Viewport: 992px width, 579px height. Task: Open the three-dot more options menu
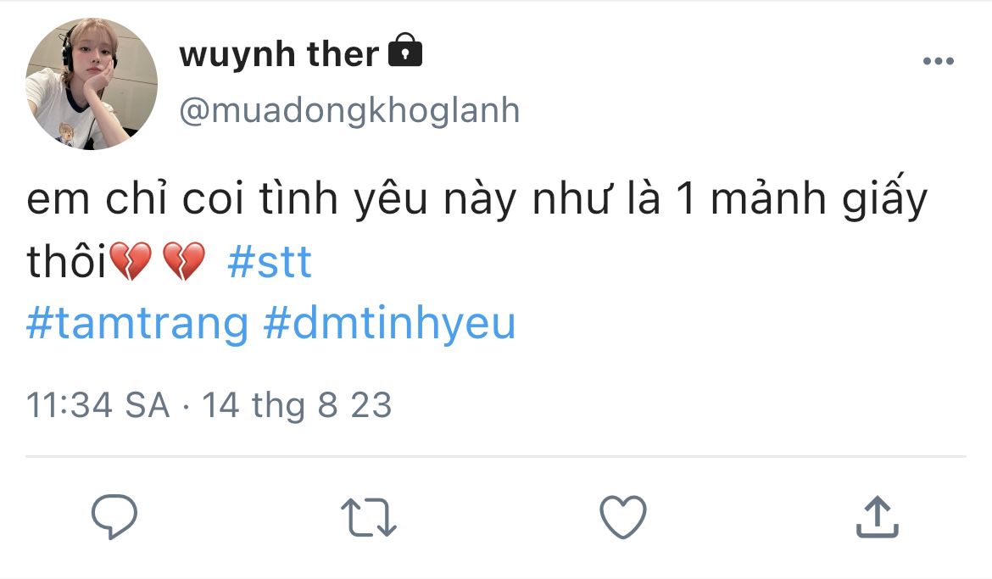938,61
